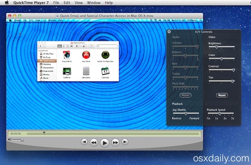Open the Window menu

tap(94, 3)
